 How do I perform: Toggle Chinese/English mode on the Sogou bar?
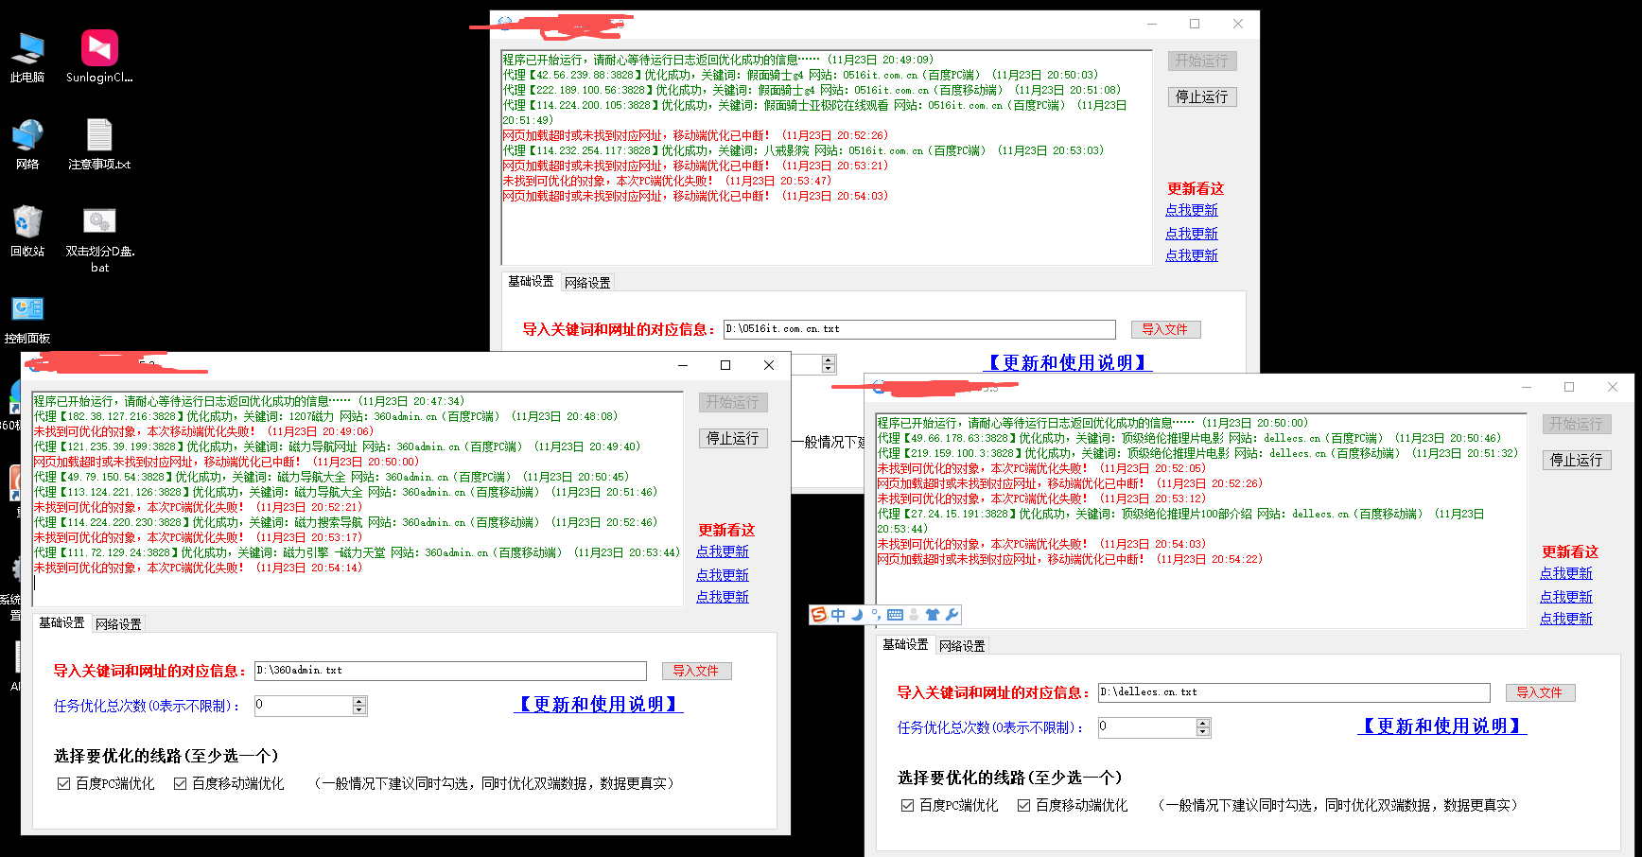tap(838, 615)
